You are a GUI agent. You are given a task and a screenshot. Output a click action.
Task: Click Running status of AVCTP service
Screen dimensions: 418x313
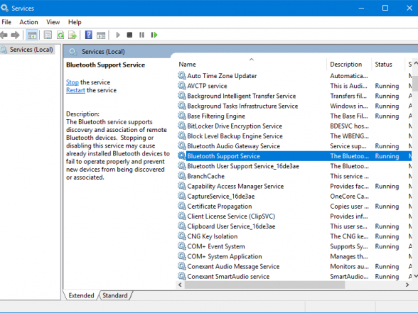pos(387,86)
